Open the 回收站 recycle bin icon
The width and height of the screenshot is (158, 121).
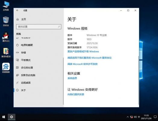6,21
